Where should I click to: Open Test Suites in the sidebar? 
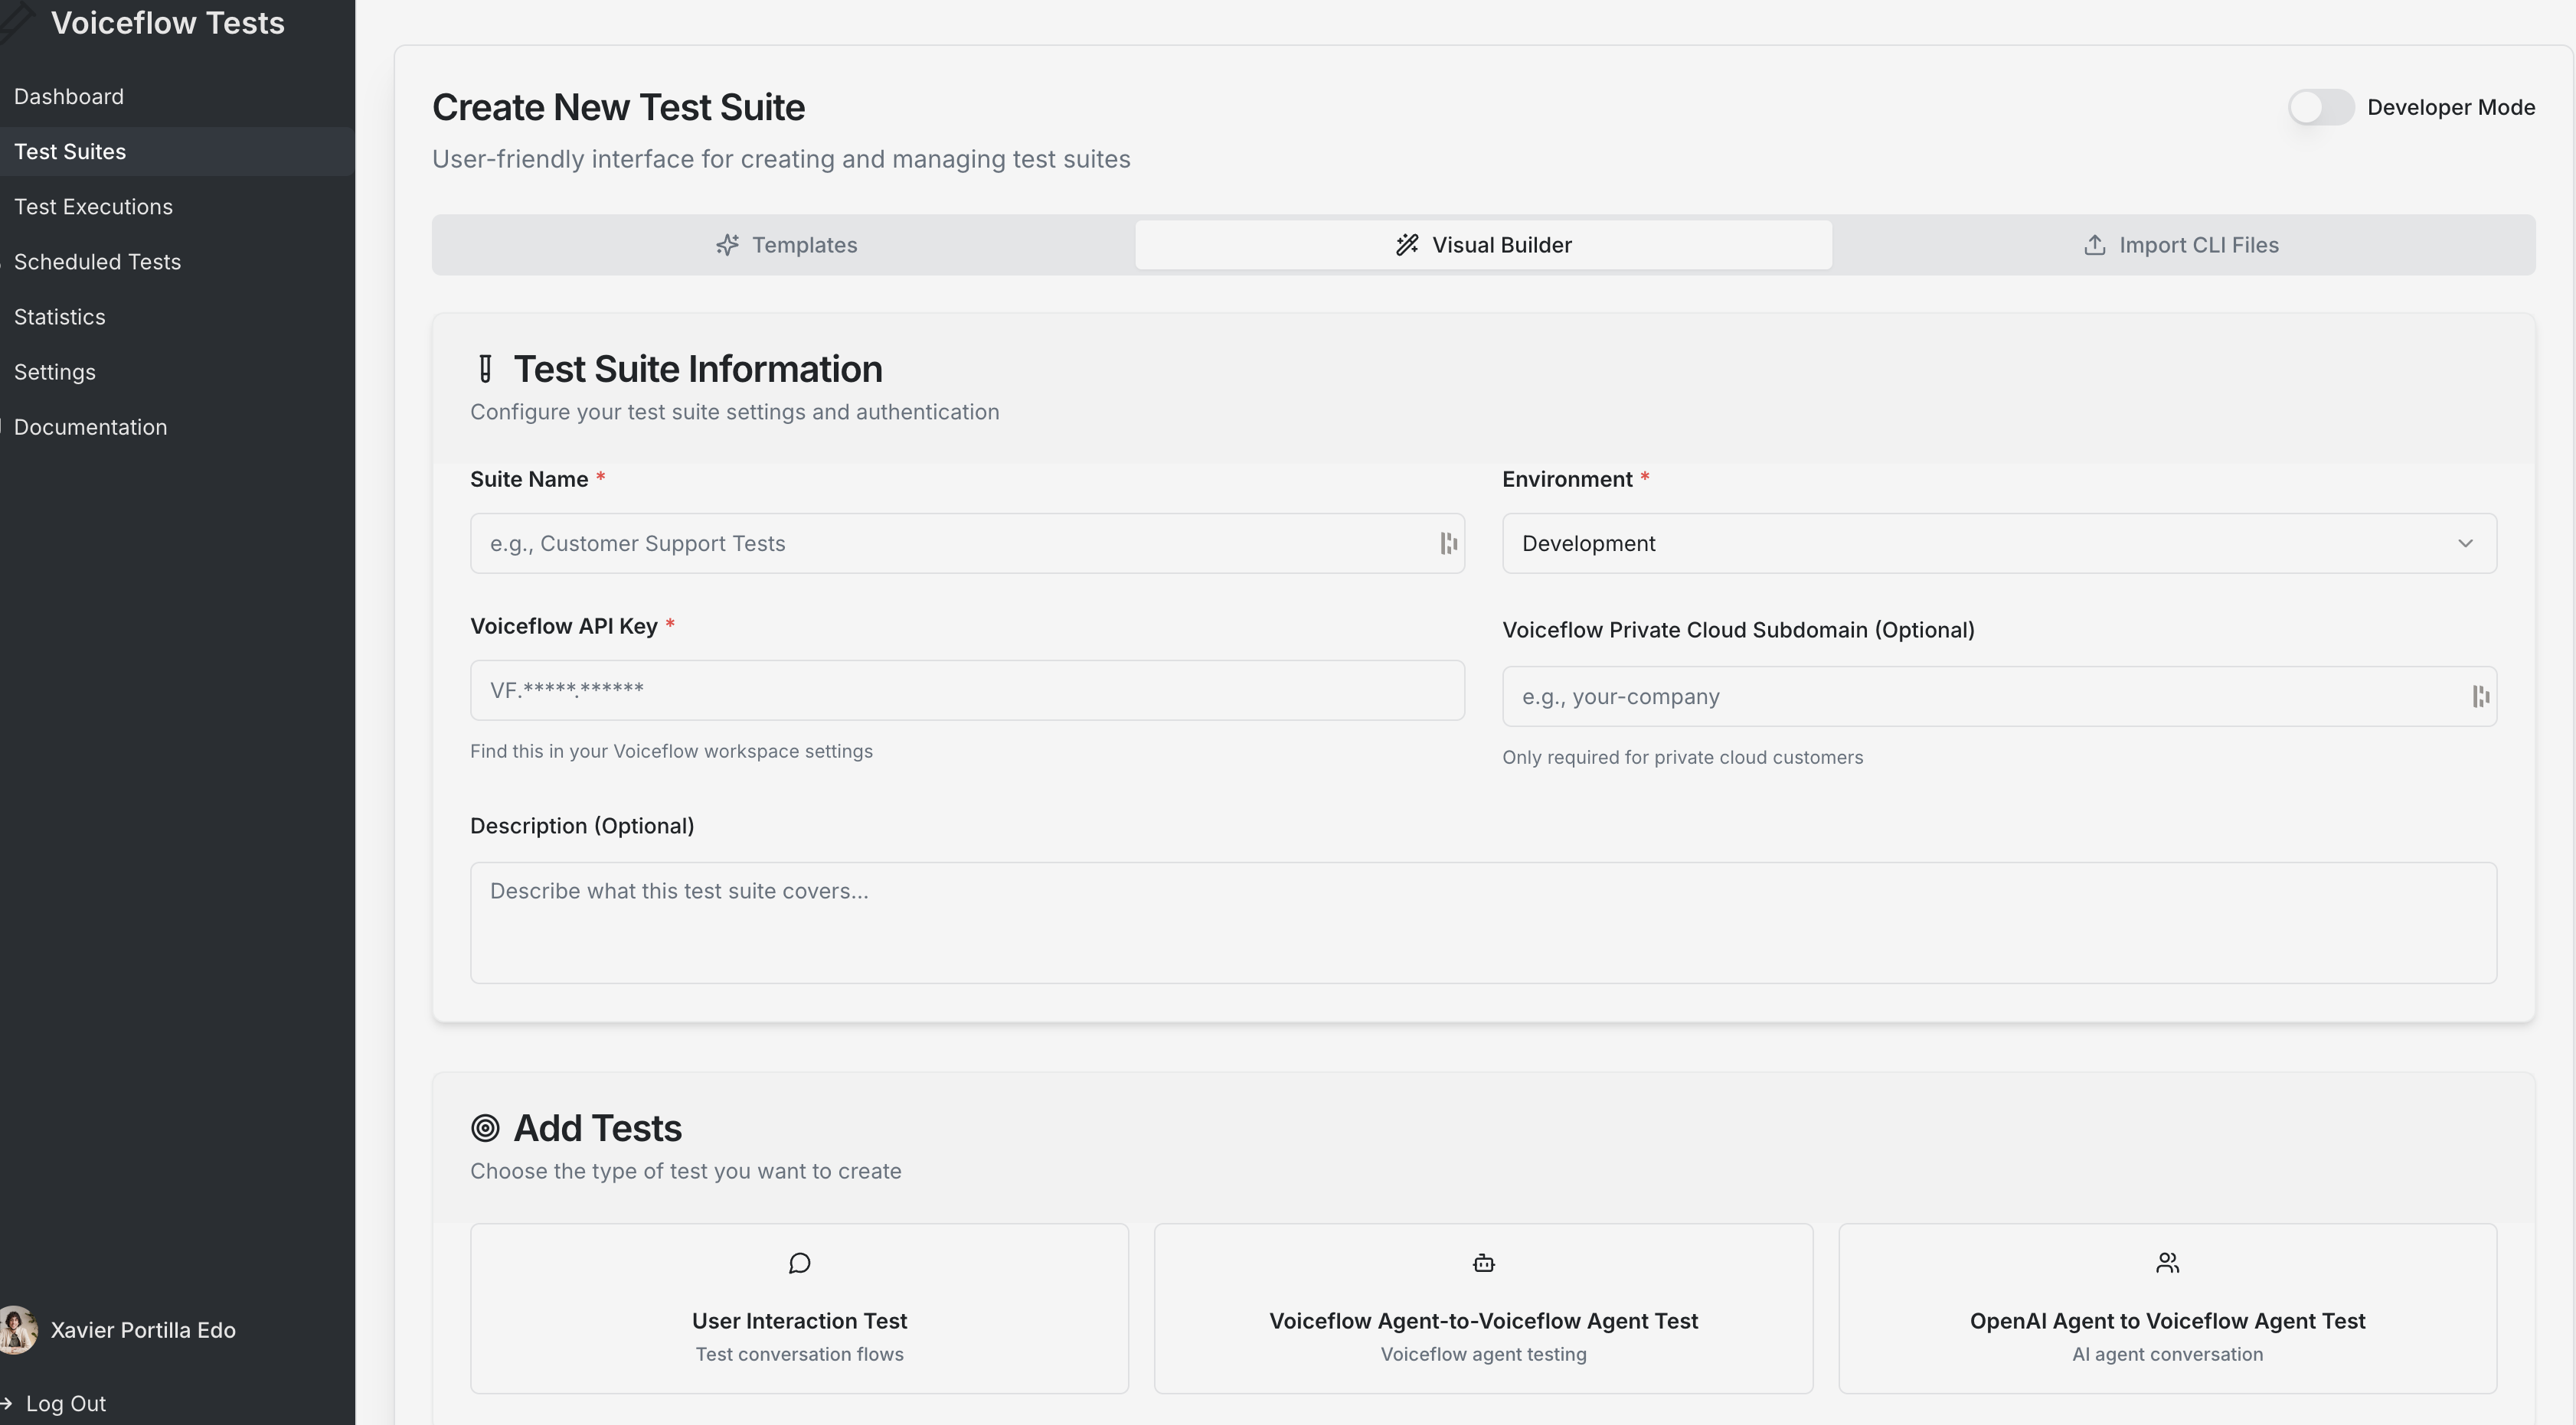[x=70, y=152]
